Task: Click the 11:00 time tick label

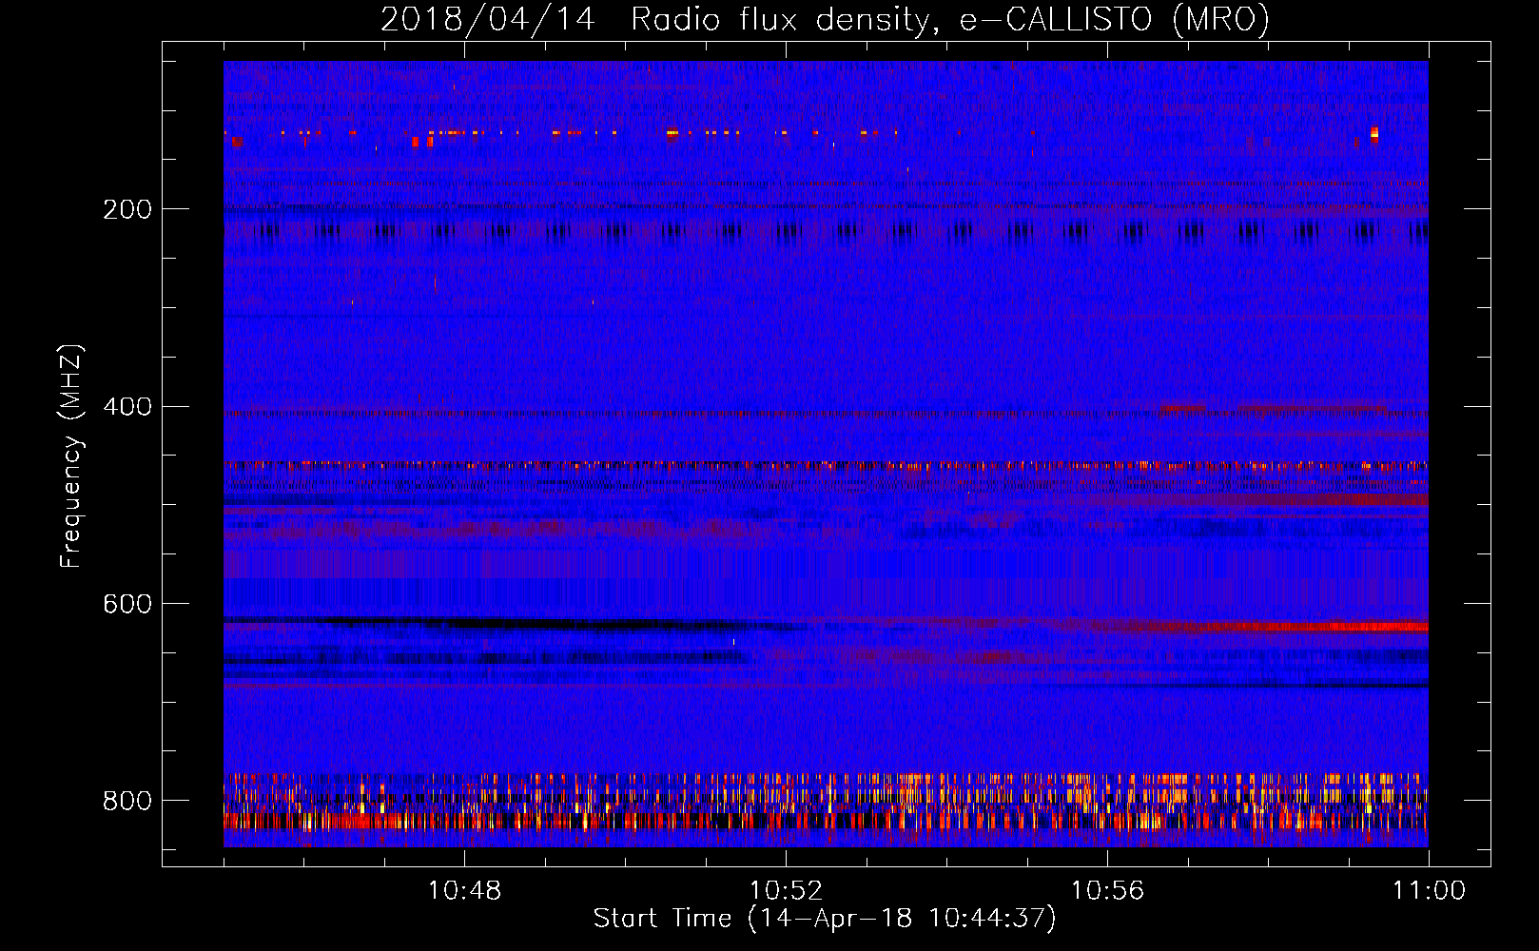Action: (x=1429, y=891)
